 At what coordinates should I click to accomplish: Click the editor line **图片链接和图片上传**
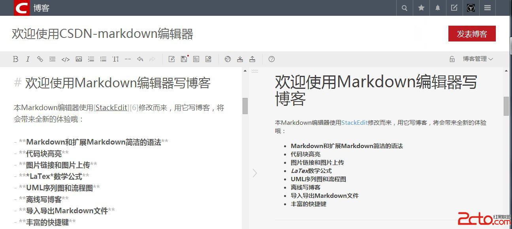(55, 165)
